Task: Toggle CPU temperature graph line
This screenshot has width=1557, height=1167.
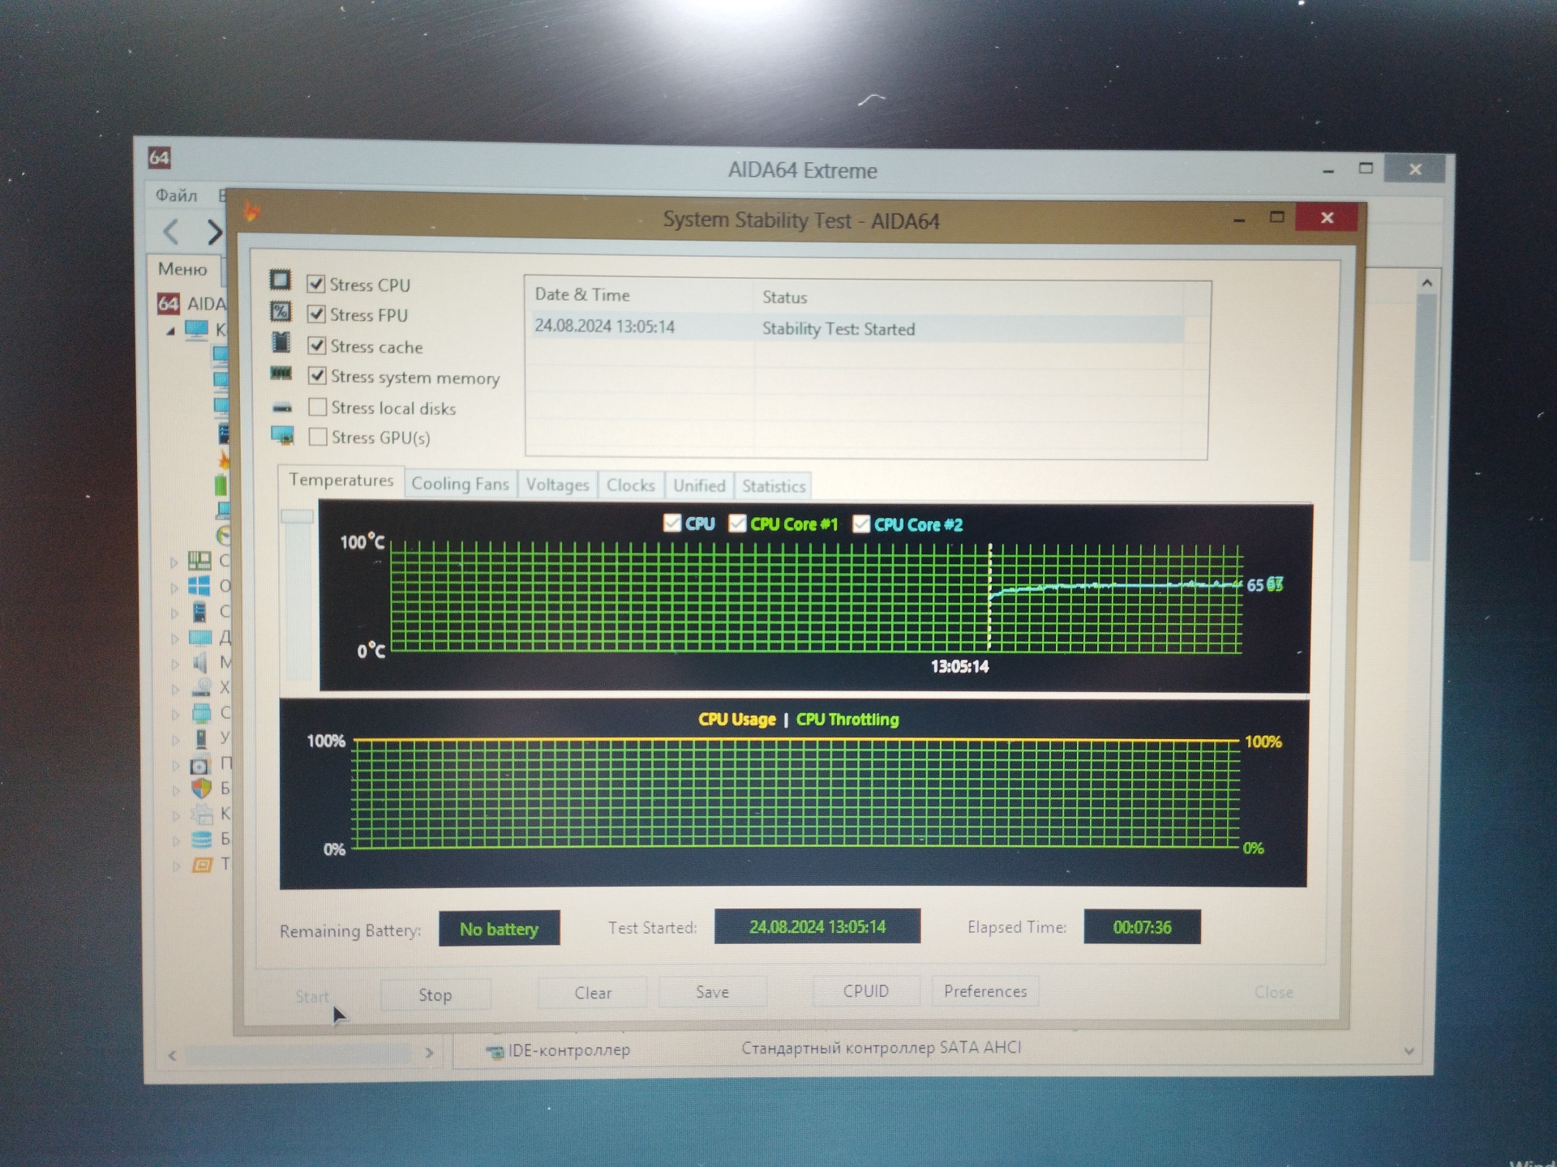Action: 671,523
